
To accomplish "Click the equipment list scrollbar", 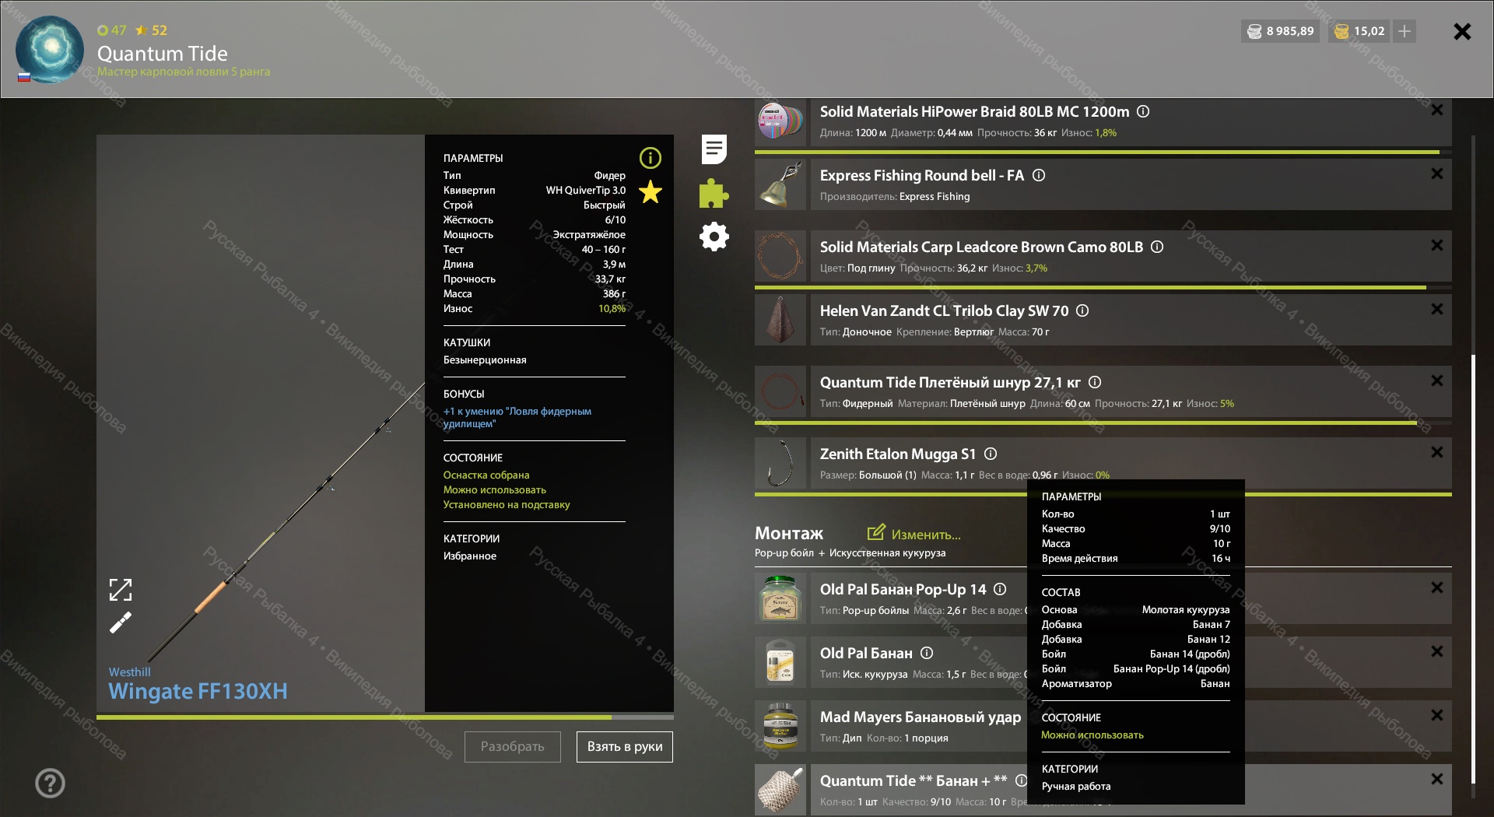I will [1473, 568].
